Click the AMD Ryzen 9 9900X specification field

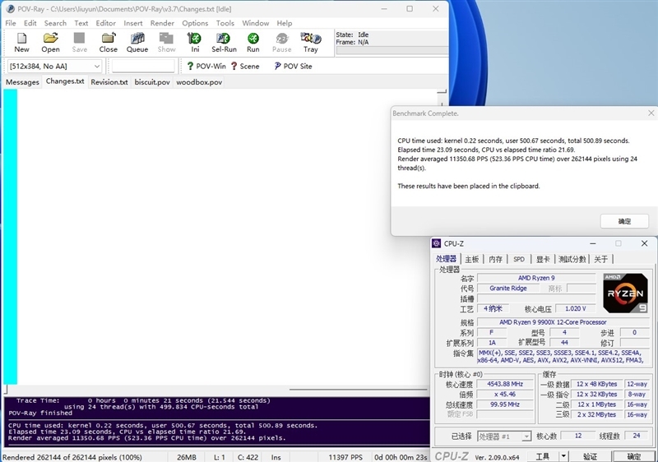point(563,322)
